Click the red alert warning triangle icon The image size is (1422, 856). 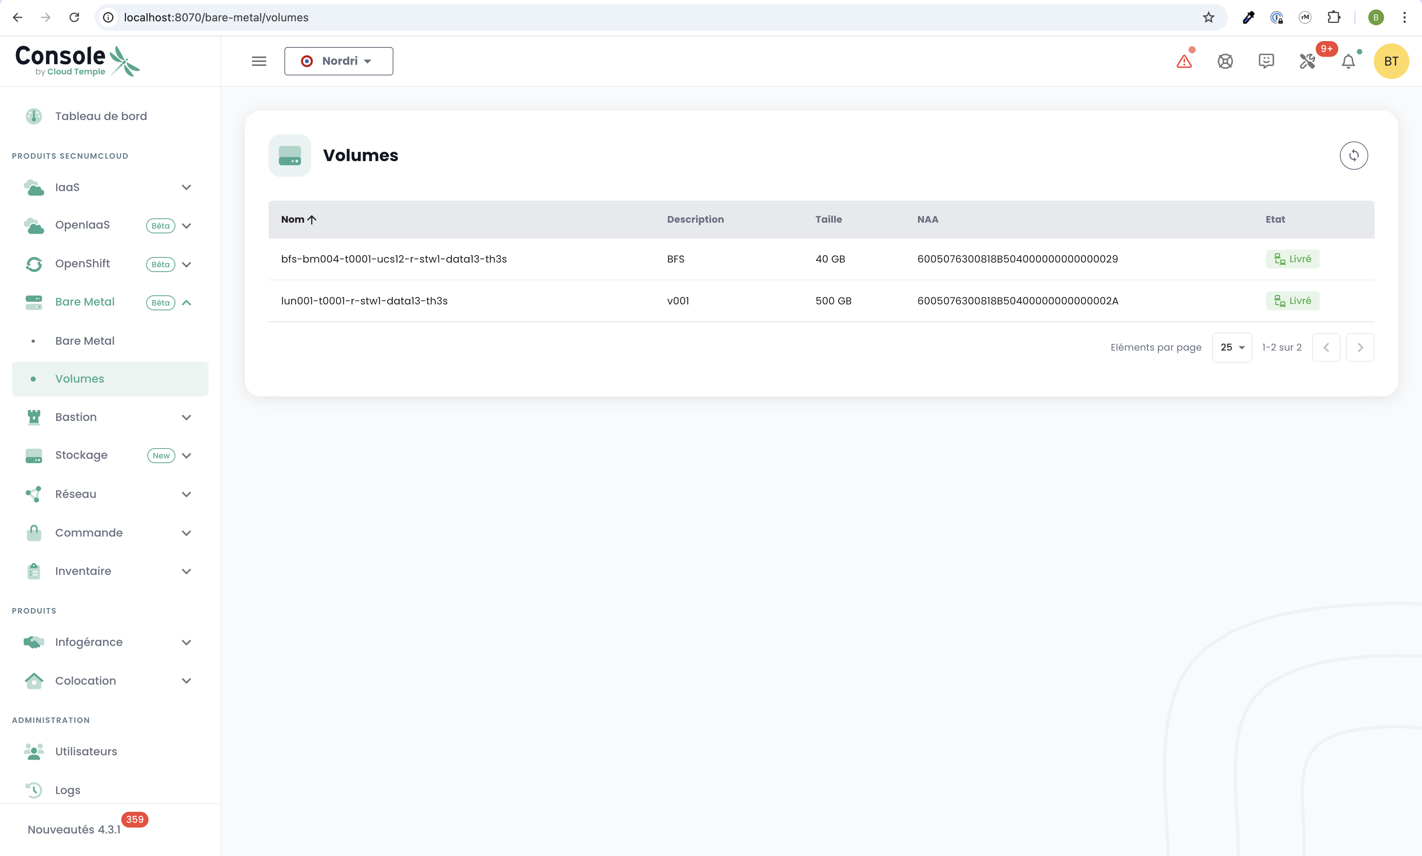[x=1184, y=61]
